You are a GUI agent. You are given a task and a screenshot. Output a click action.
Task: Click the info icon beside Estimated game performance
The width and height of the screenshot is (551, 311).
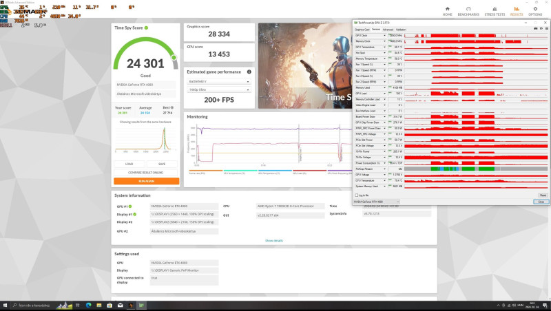click(x=249, y=72)
